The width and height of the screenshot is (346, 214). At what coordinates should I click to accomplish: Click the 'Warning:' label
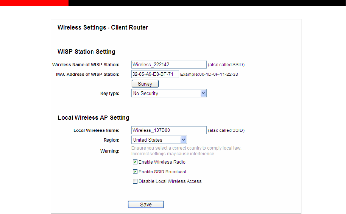(x=110, y=151)
